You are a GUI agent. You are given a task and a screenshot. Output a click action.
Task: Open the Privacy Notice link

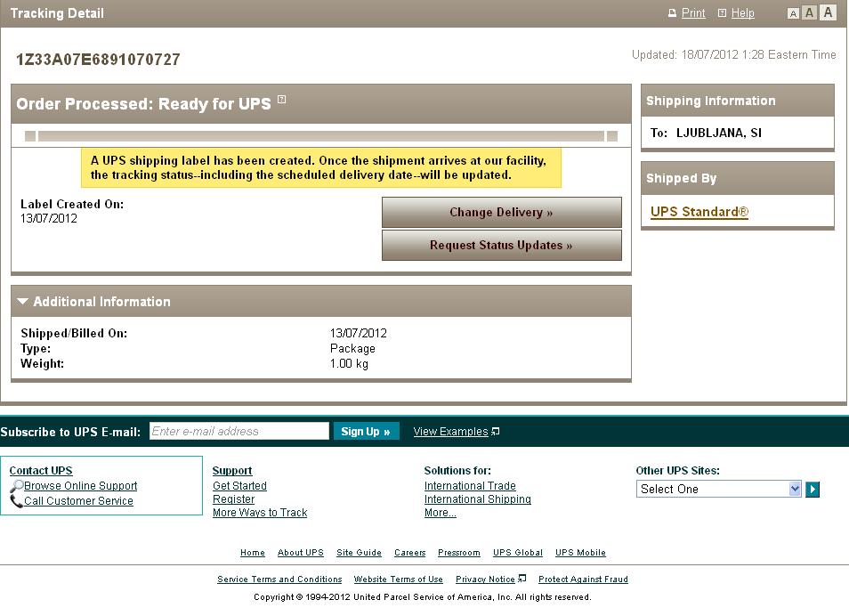485,579
